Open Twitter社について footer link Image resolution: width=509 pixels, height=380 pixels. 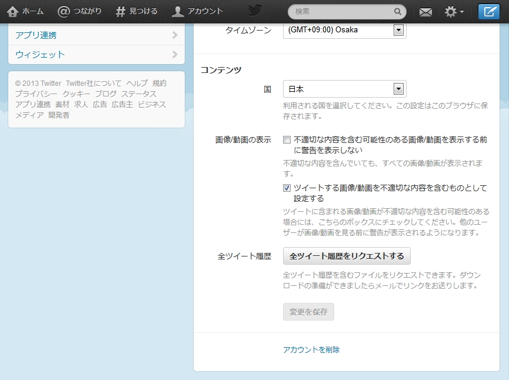(94, 84)
